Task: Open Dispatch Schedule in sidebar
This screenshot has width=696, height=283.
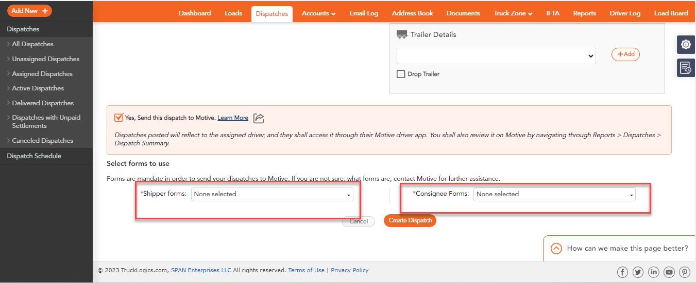Action: point(34,156)
